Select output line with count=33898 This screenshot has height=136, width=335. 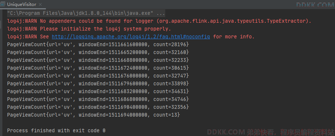pos(98,83)
